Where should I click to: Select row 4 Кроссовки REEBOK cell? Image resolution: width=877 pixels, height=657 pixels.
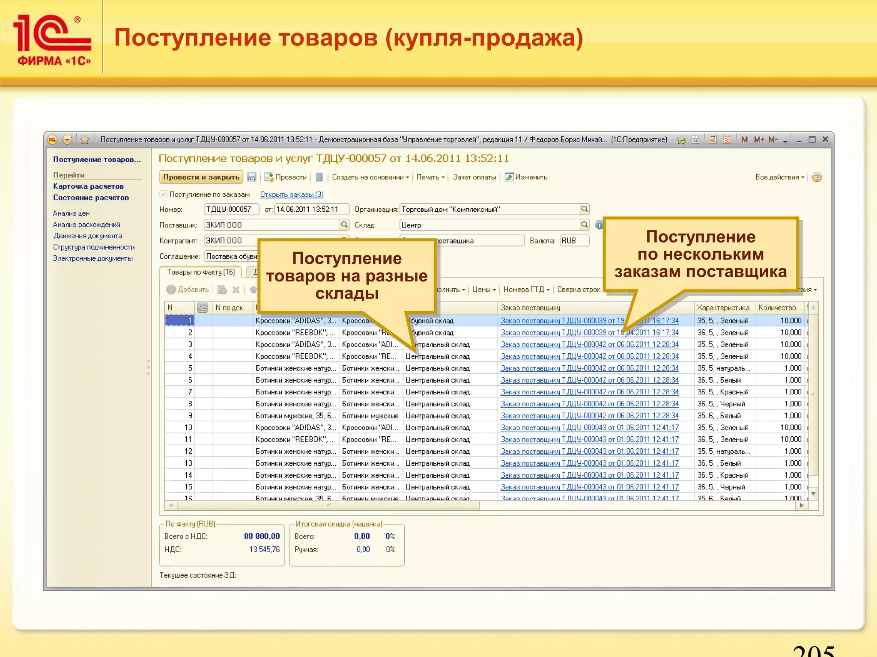coord(296,356)
